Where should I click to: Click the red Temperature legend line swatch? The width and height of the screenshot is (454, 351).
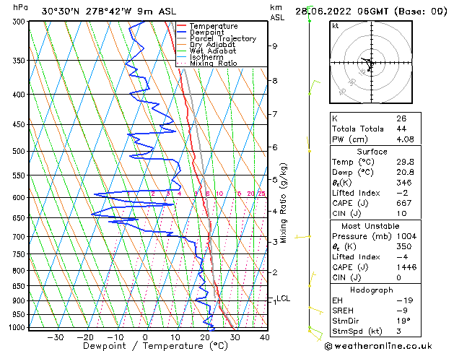click(x=182, y=26)
